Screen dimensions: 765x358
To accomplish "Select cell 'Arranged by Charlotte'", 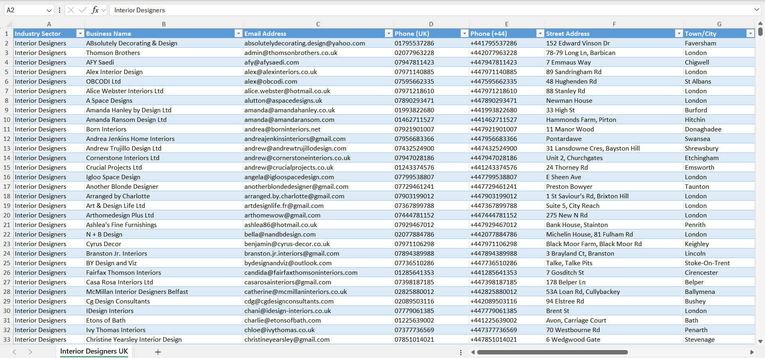I will [164, 196].
